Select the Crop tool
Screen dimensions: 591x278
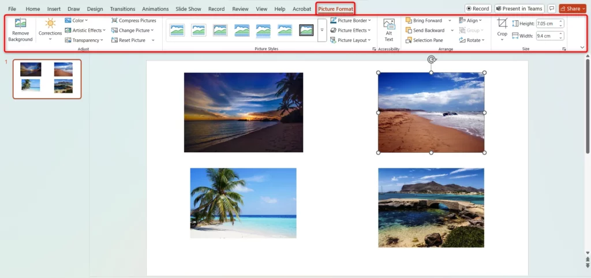point(502,24)
